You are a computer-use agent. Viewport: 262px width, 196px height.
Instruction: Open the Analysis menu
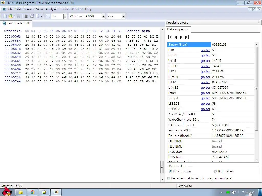(x=51, y=9)
